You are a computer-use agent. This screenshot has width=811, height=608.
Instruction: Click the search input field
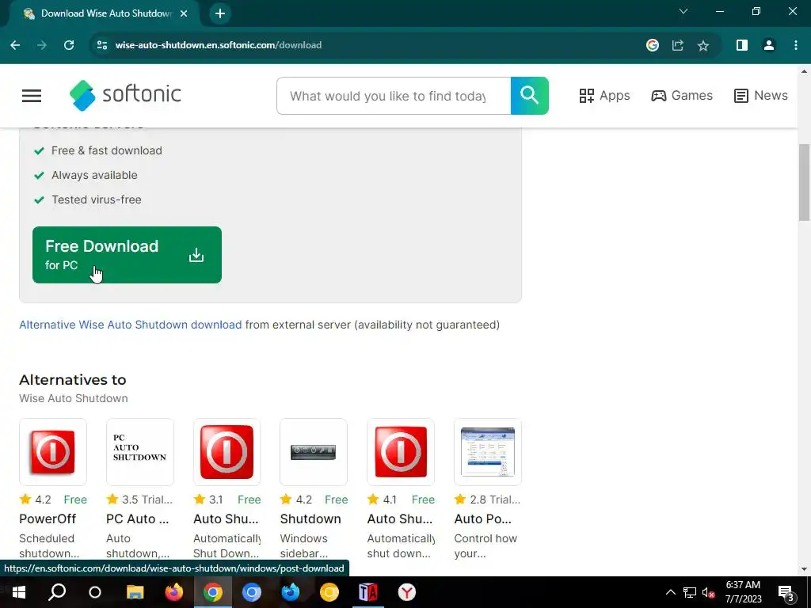pos(394,96)
